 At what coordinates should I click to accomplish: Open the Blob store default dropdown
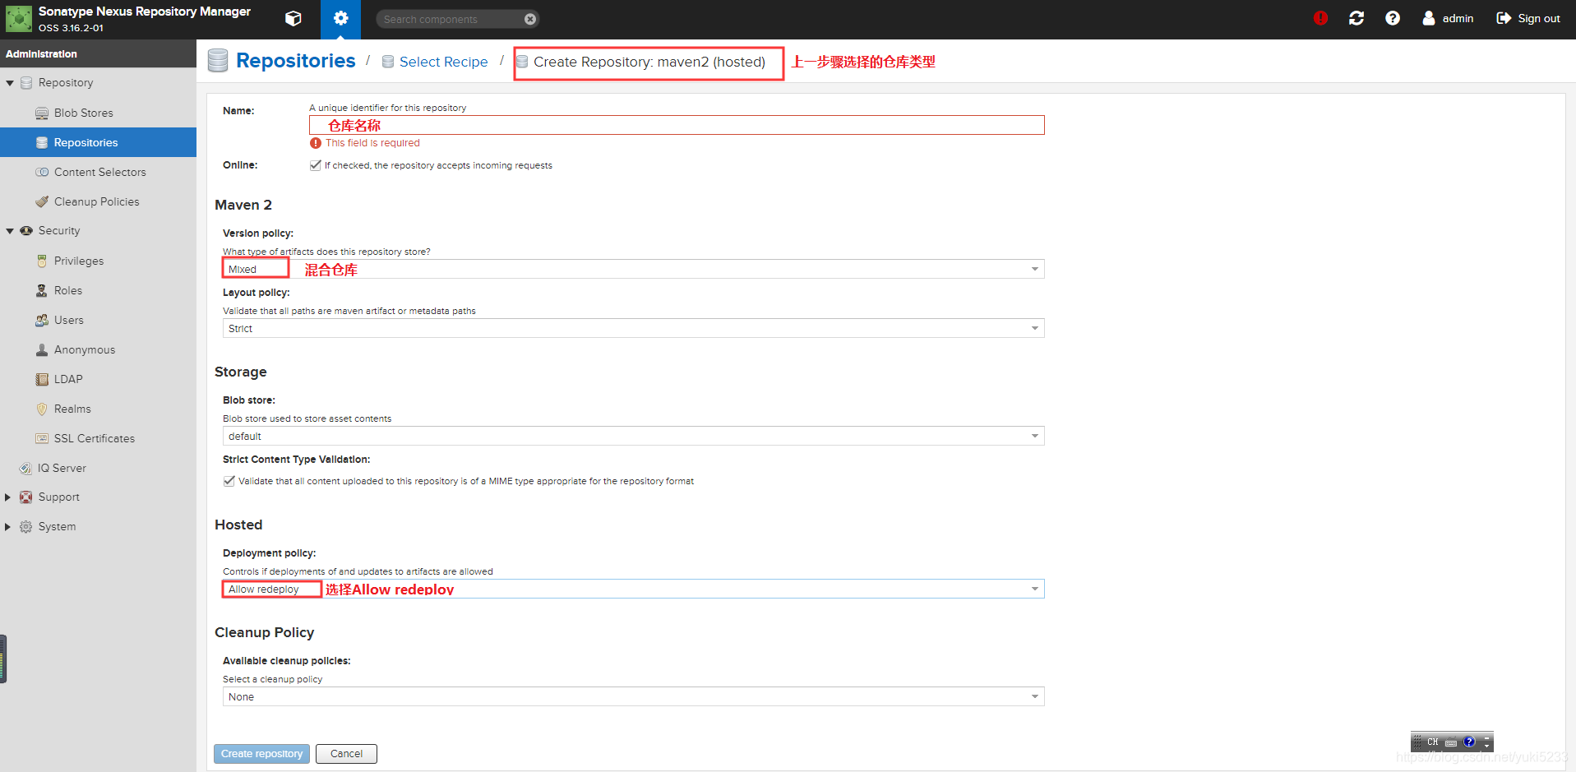click(x=633, y=436)
